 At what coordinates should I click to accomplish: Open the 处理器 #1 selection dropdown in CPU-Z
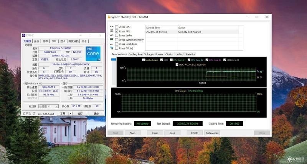pos(48,106)
